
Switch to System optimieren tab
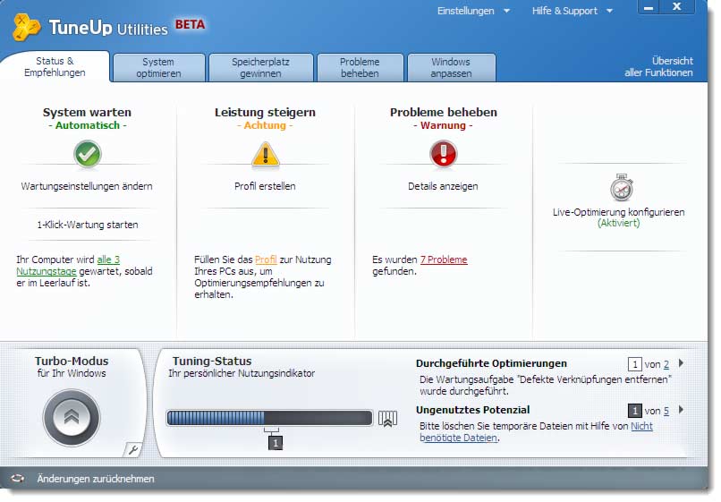coord(158,68)
